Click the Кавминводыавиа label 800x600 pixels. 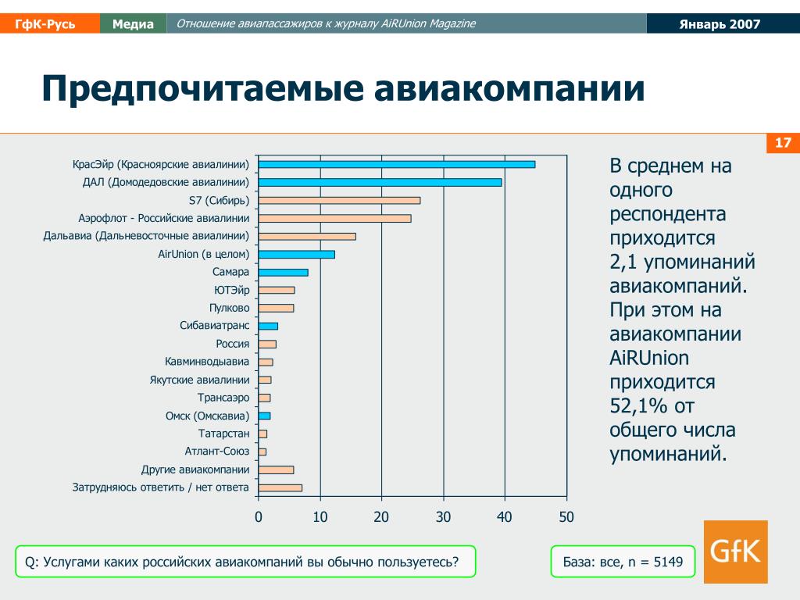[x=206, y=362]
